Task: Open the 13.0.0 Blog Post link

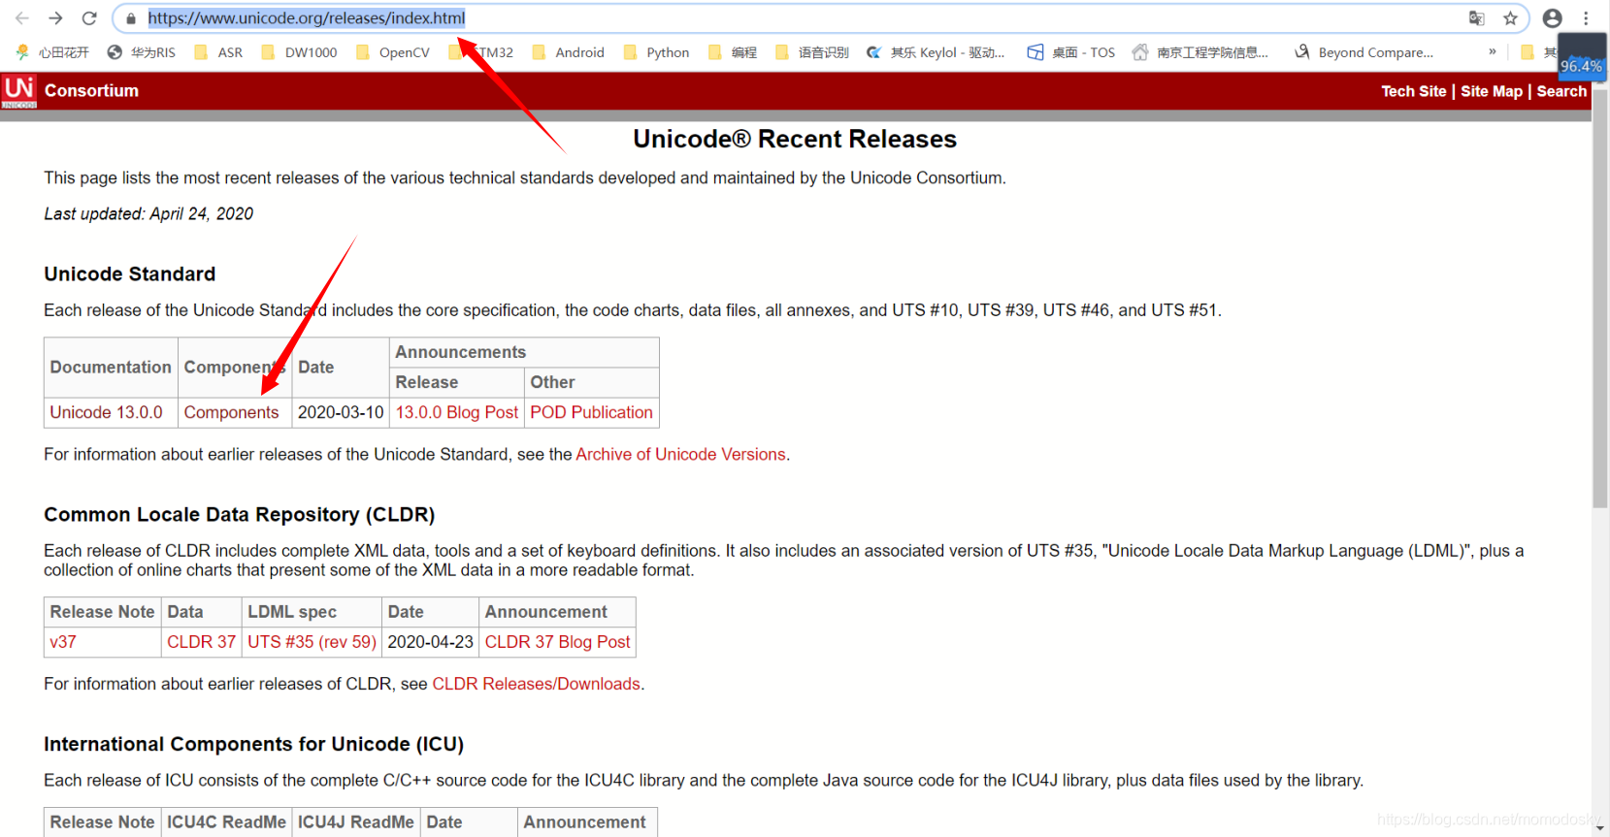Action: (457, 412)
